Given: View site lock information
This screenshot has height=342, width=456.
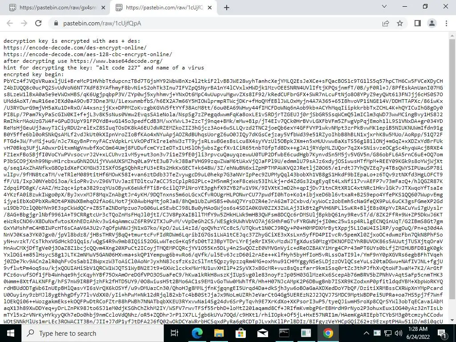Looking at the screenshot, I should 56,23.
